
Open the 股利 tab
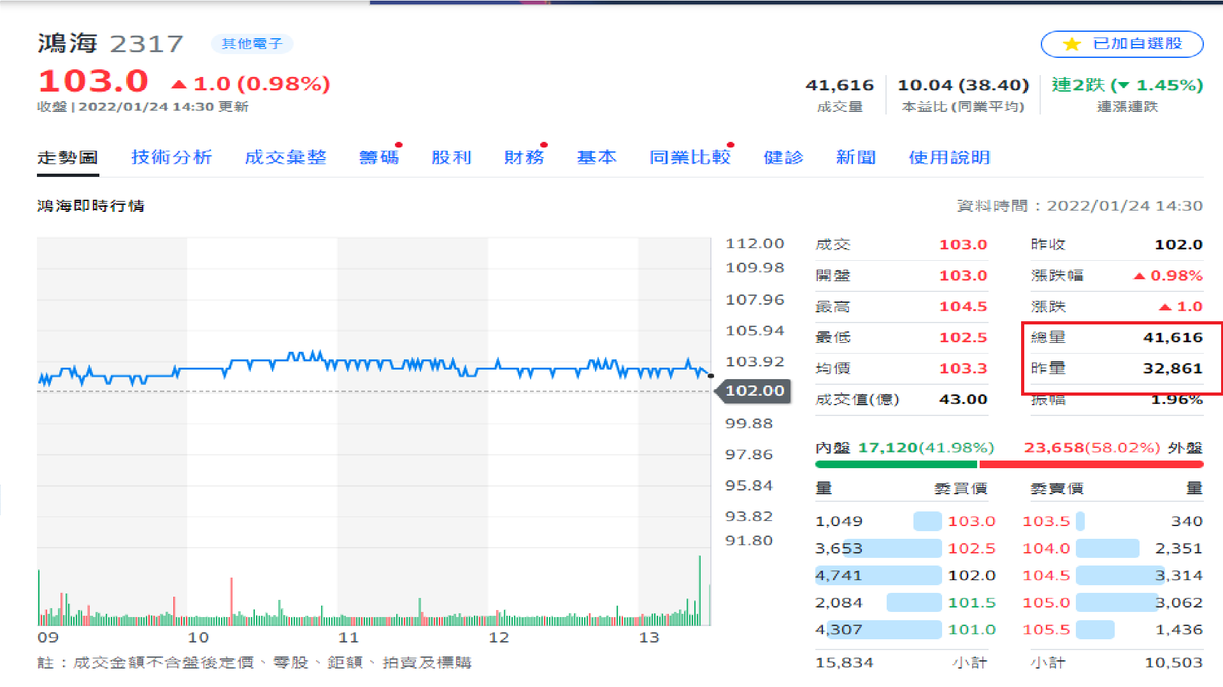click(452, 157)
